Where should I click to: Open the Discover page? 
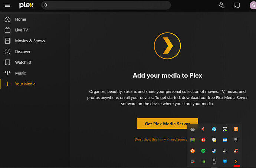(x=23, y=51)
